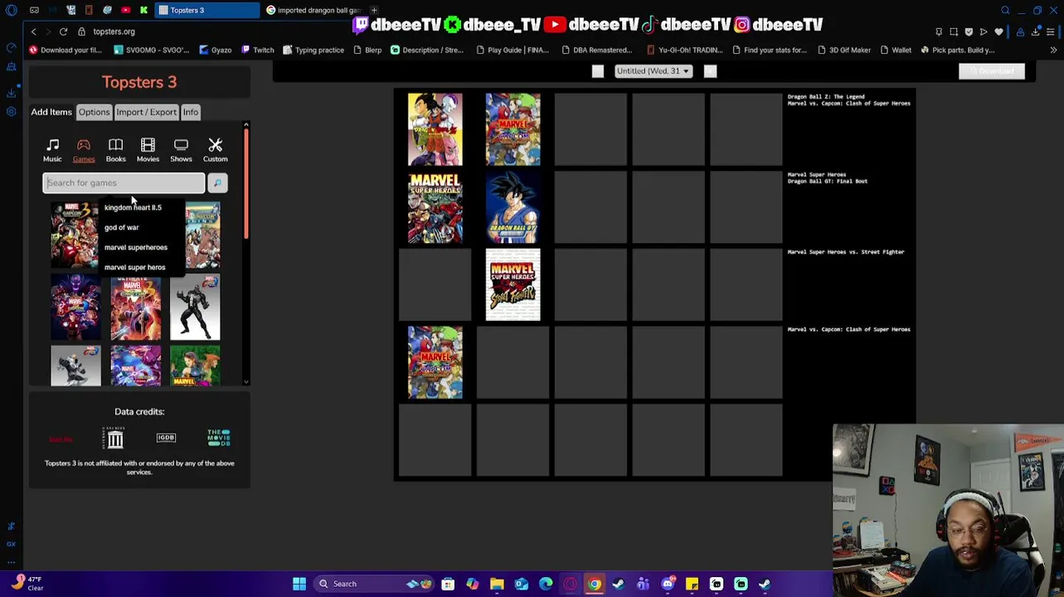Select the Custom scissors icon
The height and width of the screenshot is (597, 1064).
pyautogui.click(x=215, y=150)
